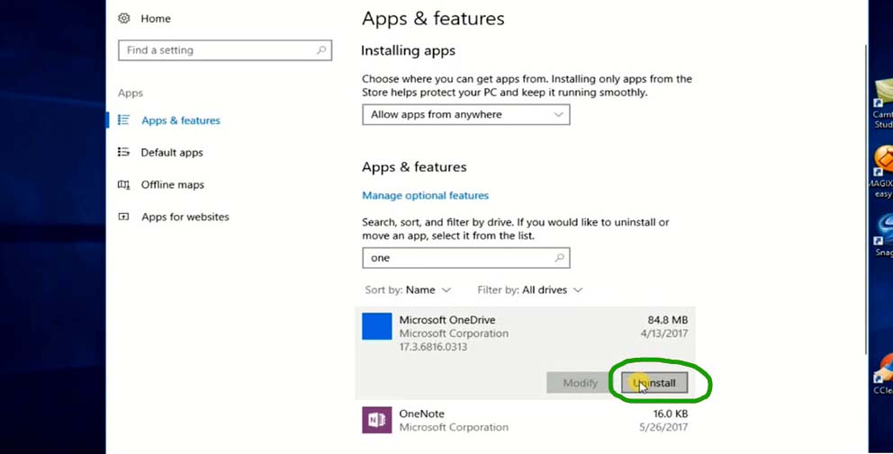
Task: Click the Offline maps map icon
Action: [x=123, y=184]
